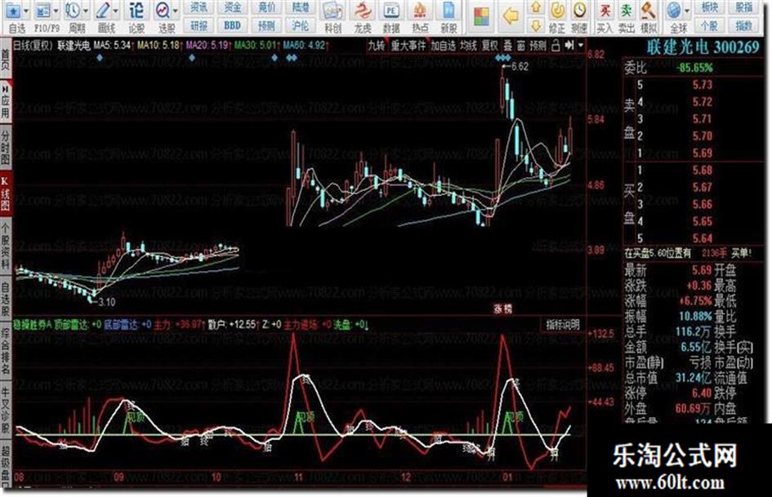
Task: Open the 新股 new stock icon
Action: 448,11
